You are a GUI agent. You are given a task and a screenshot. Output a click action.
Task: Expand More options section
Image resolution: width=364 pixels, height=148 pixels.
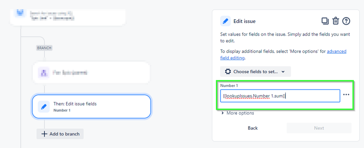pos(237,113)
